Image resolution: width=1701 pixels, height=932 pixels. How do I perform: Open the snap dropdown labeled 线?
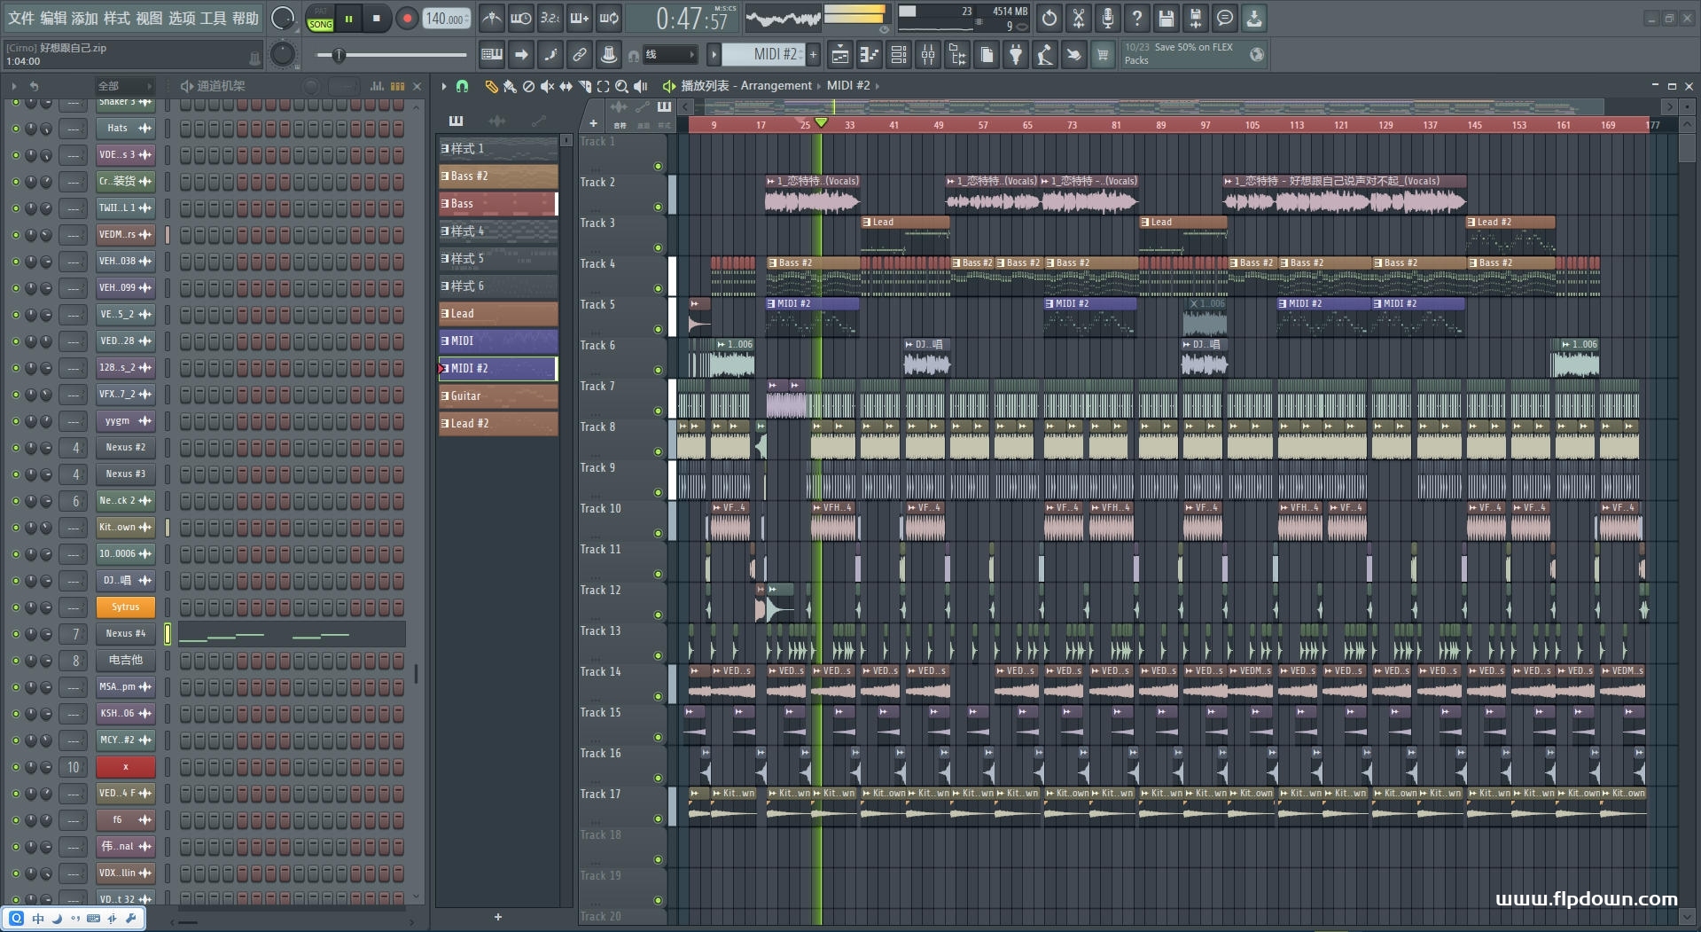pyautogui.click(x=669, y=55)
